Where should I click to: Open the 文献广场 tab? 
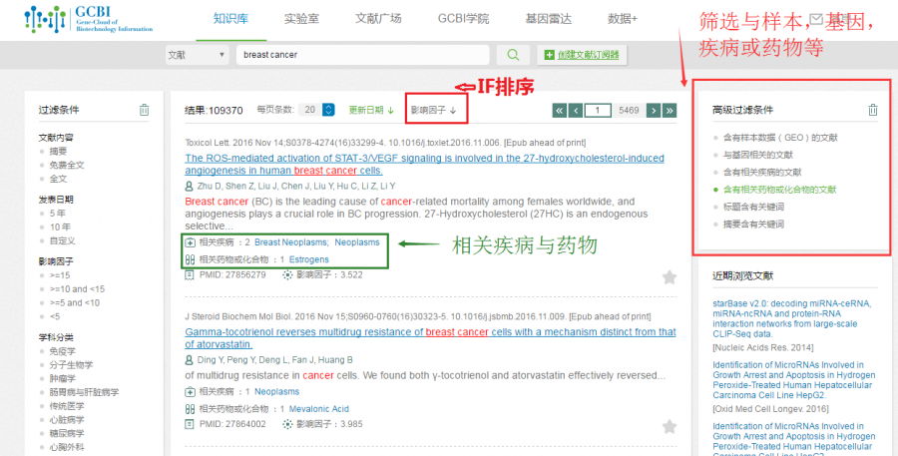click(x=378, y=18)
